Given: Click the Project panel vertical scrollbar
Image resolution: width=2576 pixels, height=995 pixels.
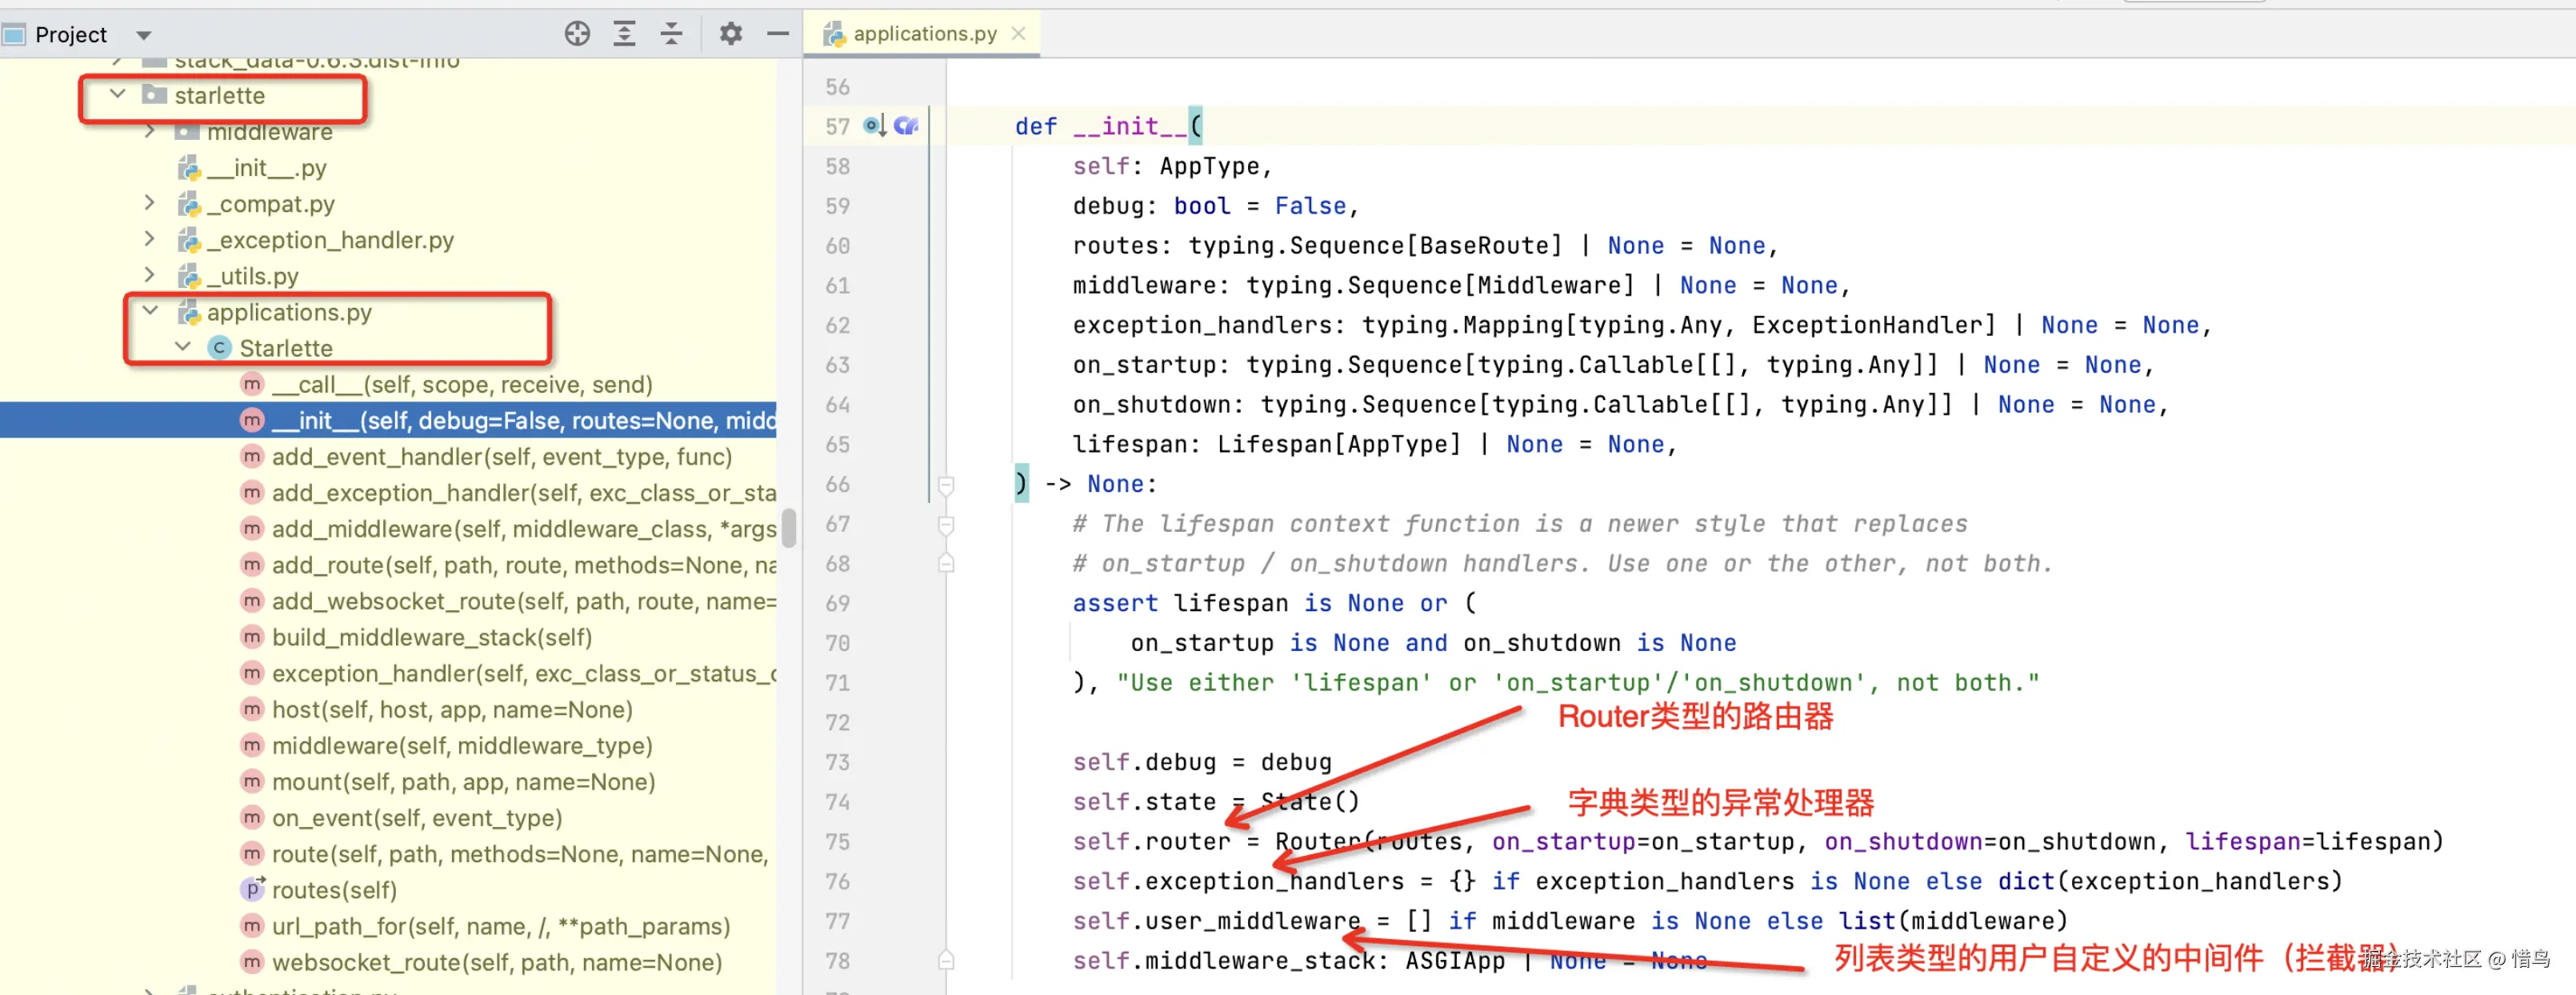Looking at the screenshot, I should pyautogui.click(x=789, y=528).
